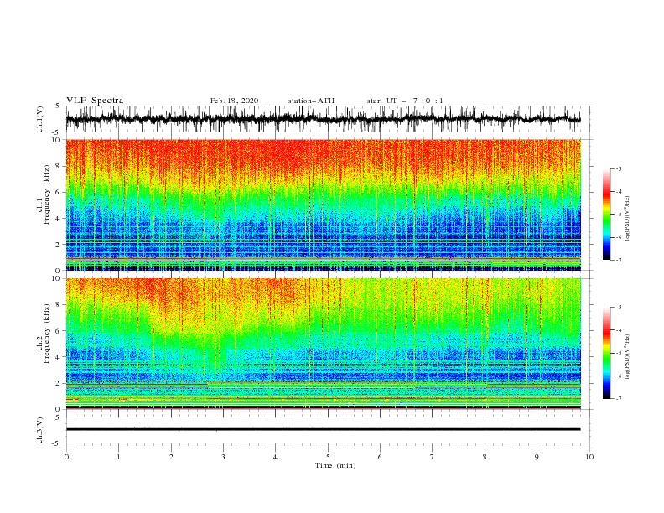Click the 'start UT = 7 : 0 : 1' text
Viewport: 664px width, 513px height.
(405, 101)
